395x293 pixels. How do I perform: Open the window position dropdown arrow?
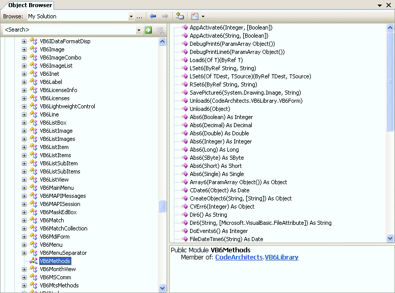[x=380, y=5]
